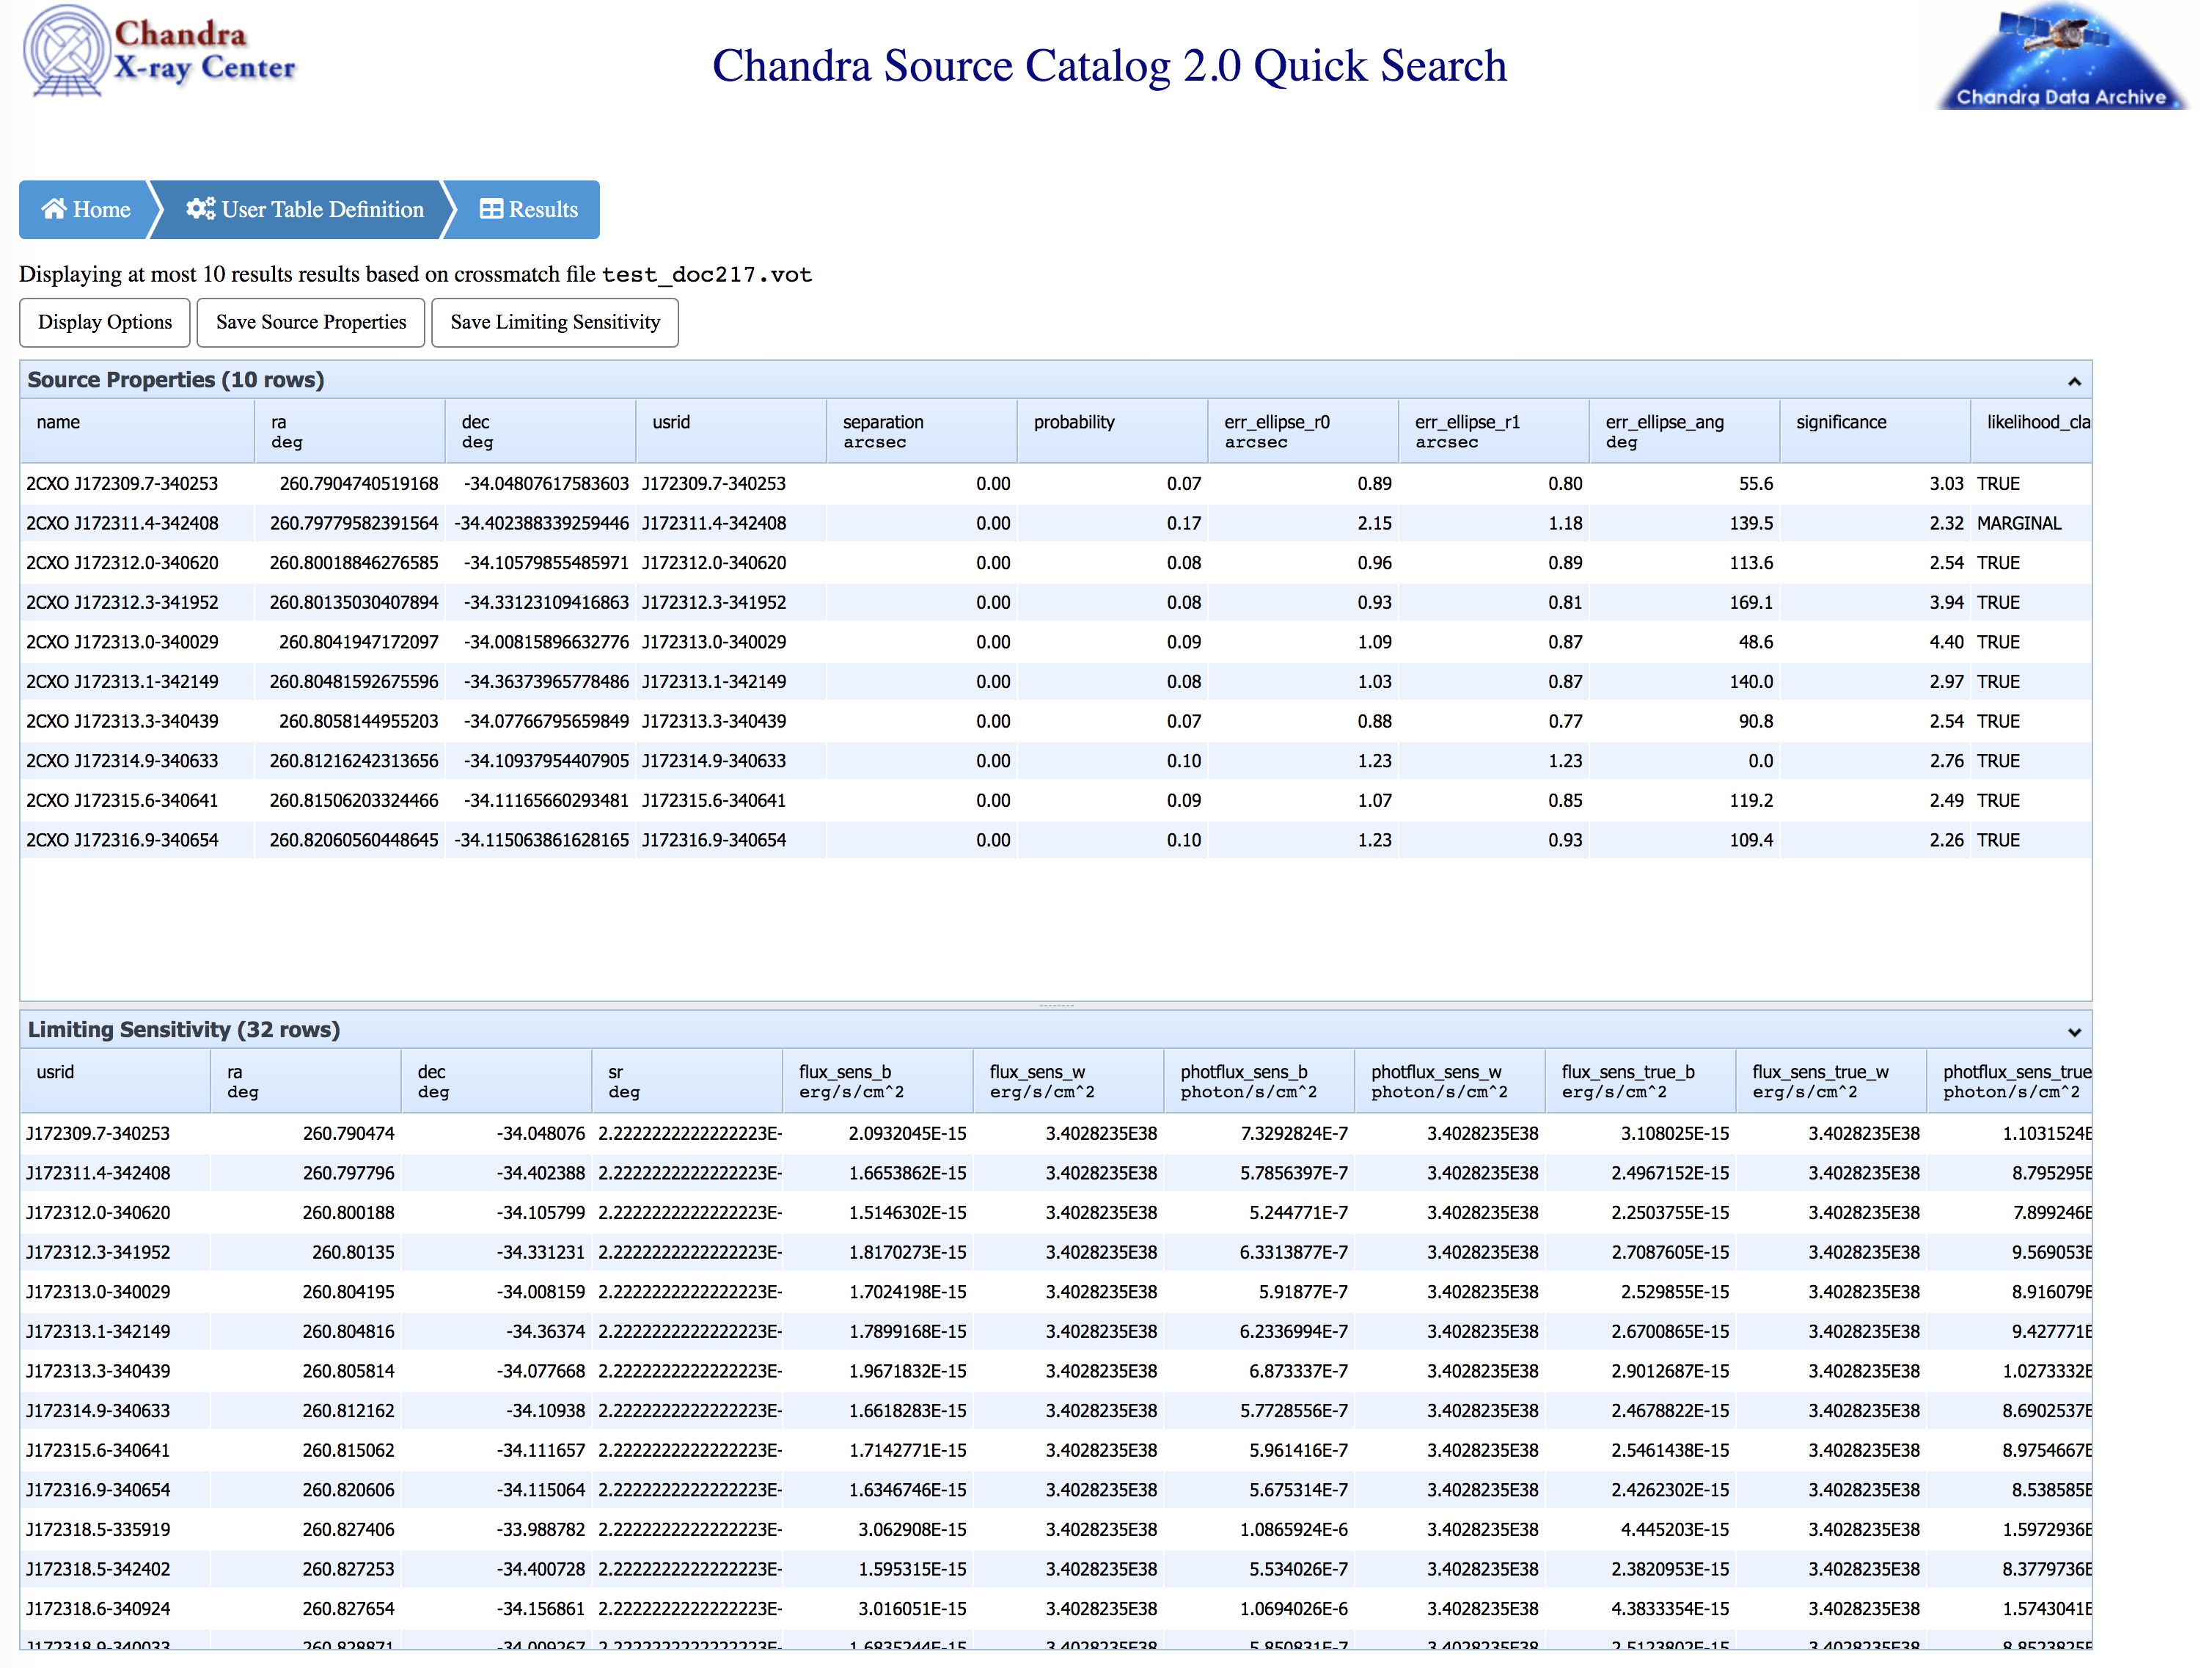Click the Home house icon
2212x1668 pixels.
(54, 209)
